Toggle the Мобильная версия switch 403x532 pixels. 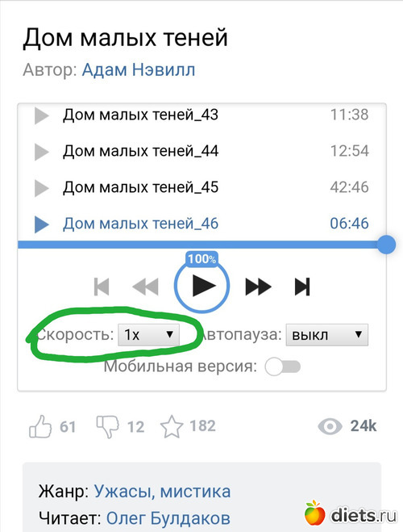pyautogui.click(x=283, y=367)
